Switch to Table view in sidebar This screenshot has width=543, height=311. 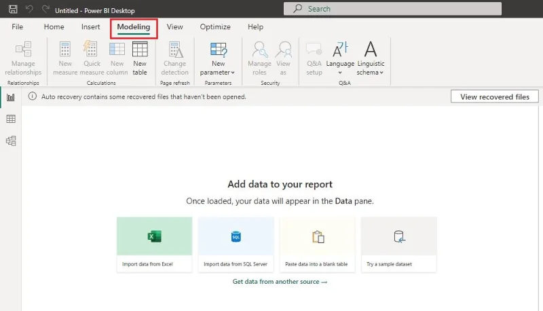tap(11, 119)
